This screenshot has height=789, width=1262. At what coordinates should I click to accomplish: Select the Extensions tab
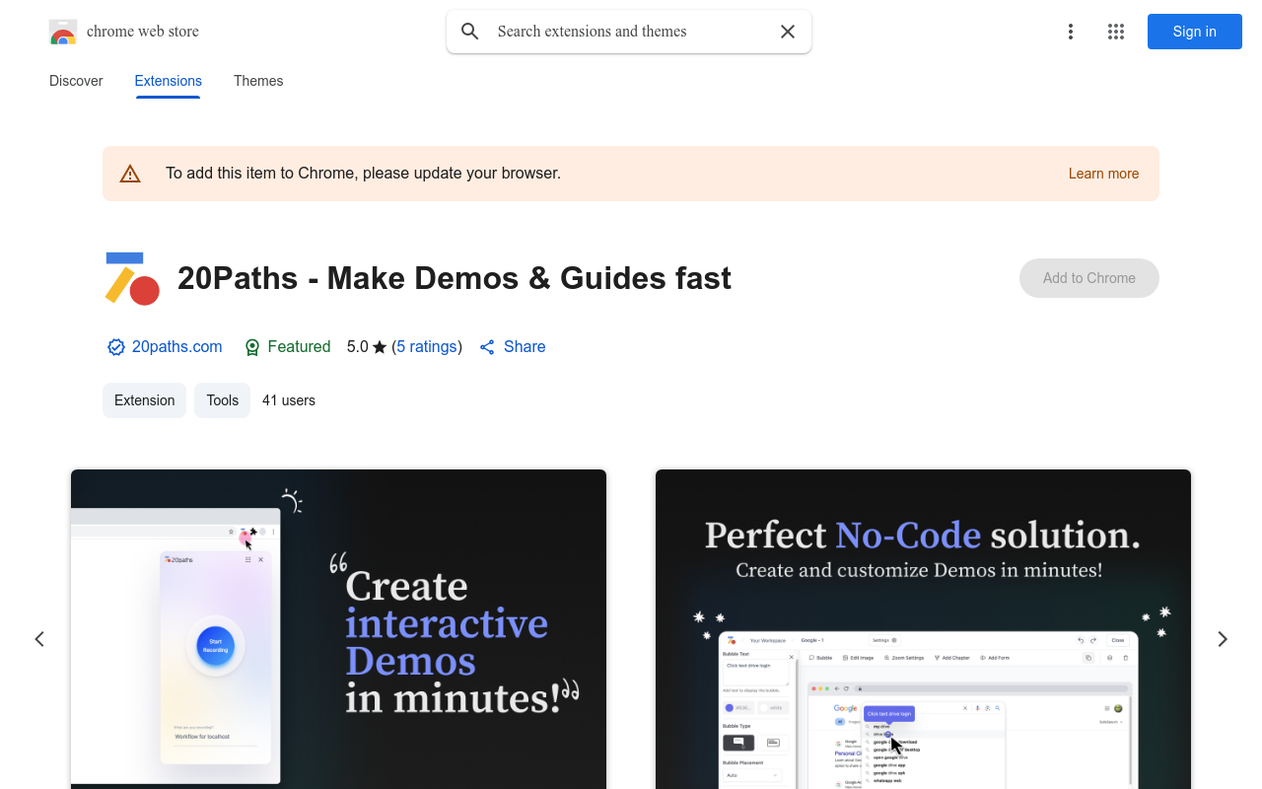169,81
